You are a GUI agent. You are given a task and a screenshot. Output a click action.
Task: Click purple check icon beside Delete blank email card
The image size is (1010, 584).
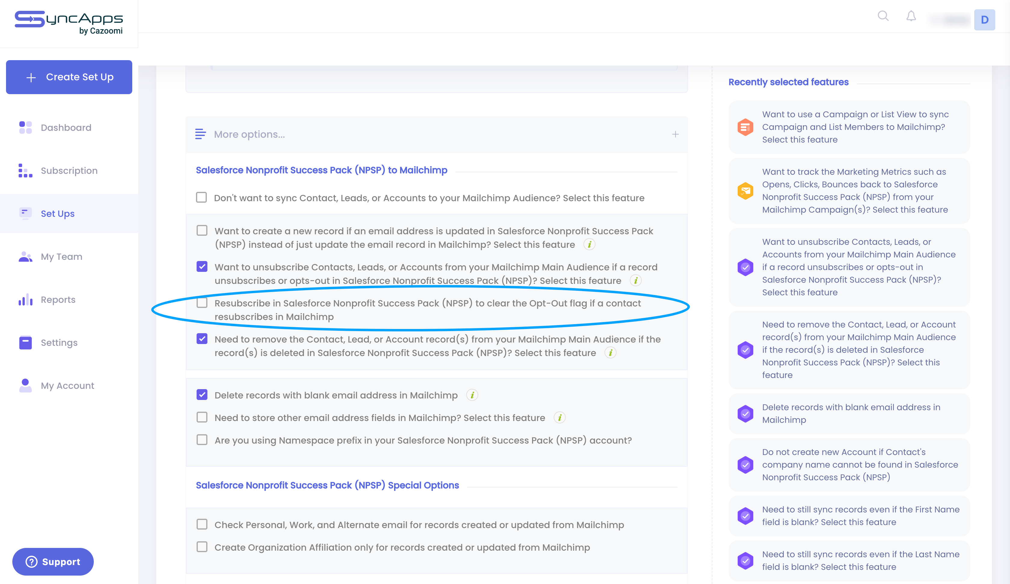click(x=745, y=413)
